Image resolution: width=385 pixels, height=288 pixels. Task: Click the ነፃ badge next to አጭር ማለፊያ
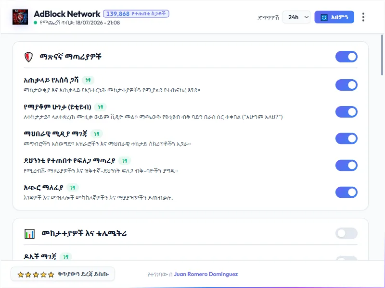[x=73, y=187]
